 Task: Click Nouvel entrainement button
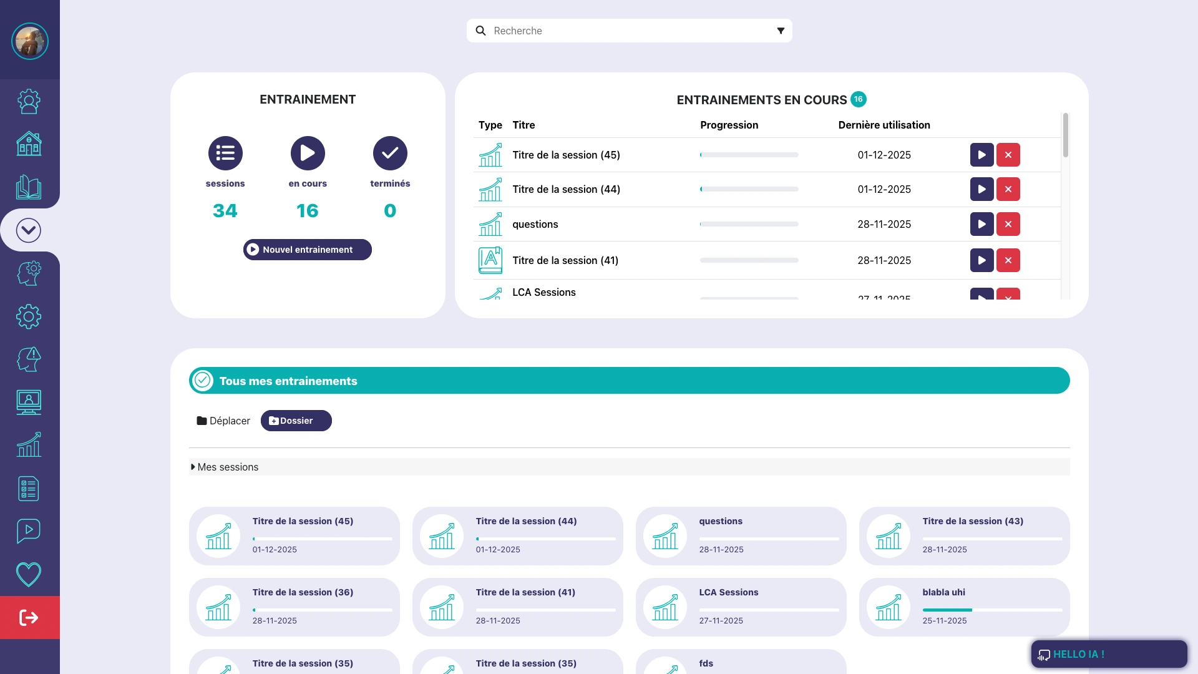(308, 250)
